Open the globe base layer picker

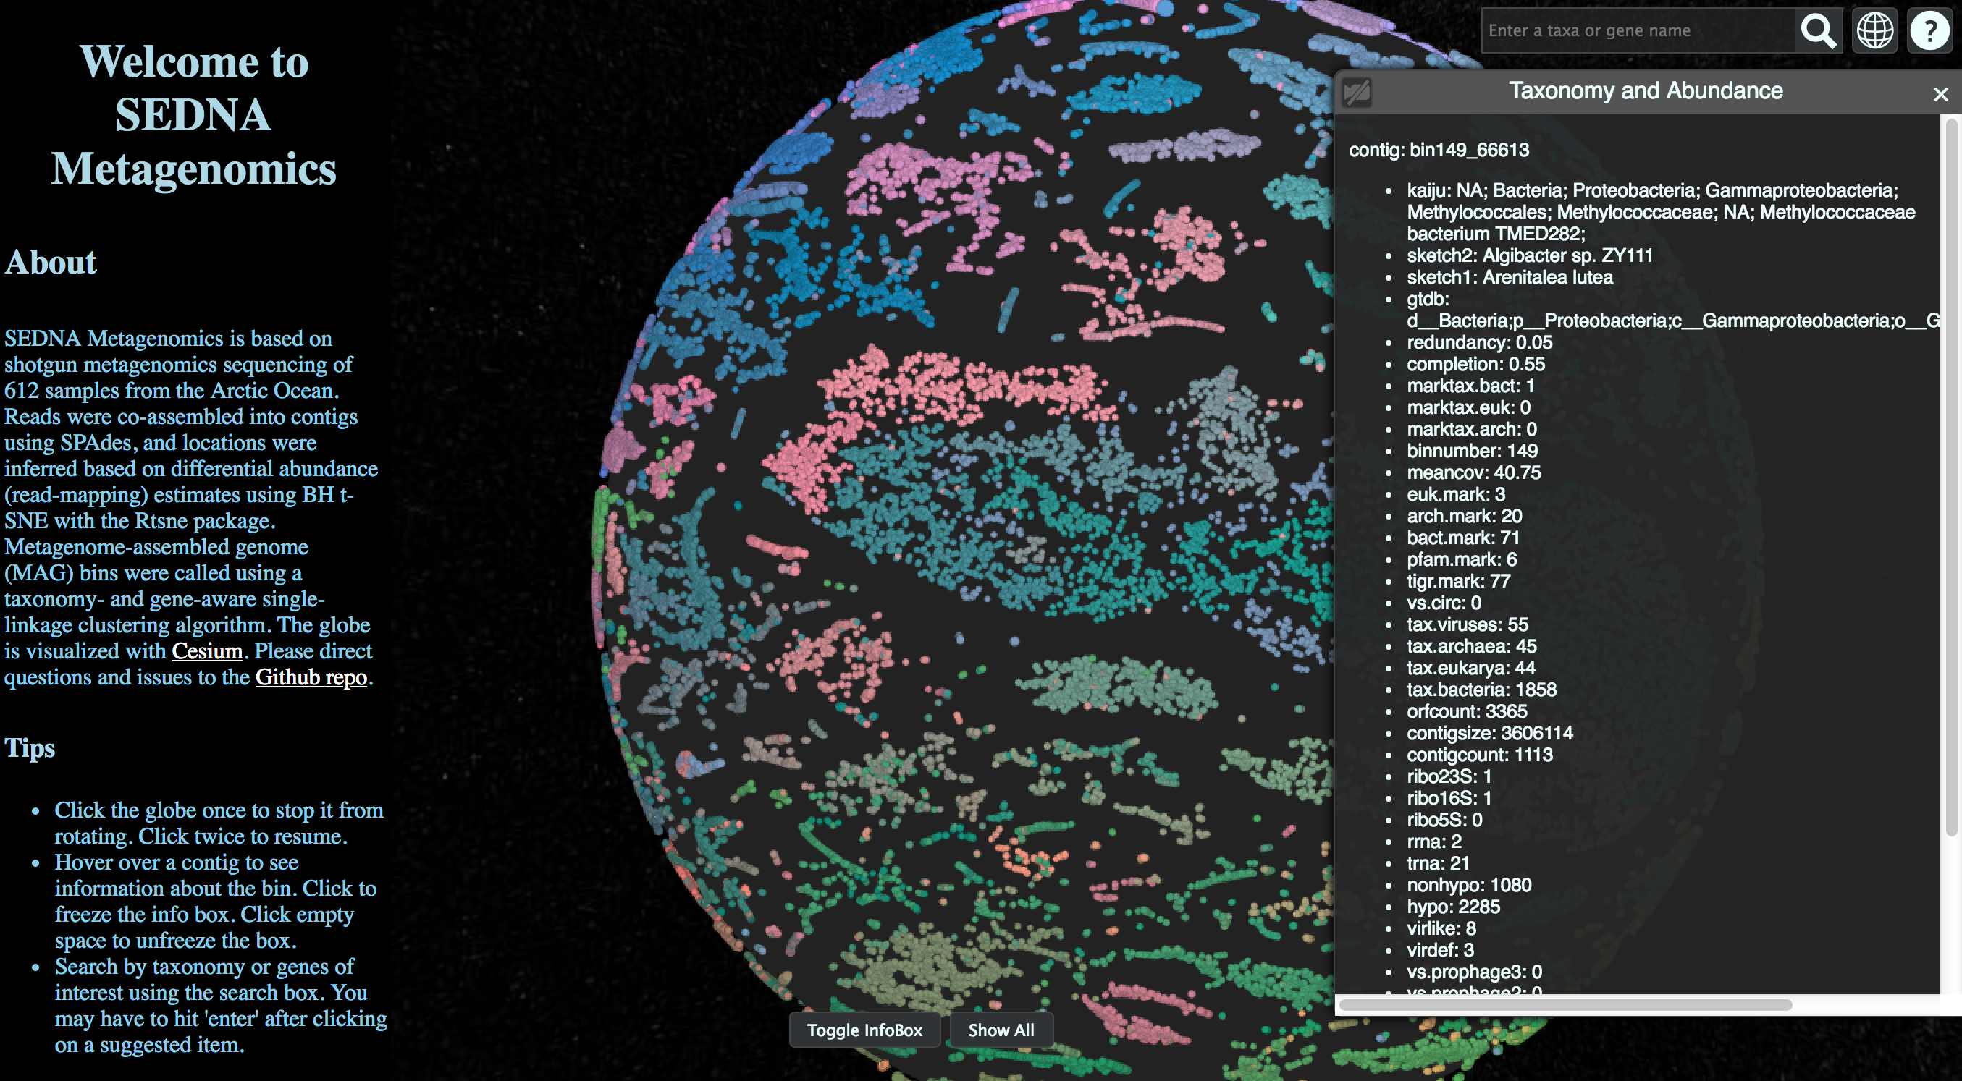[x=1874, y=31]
